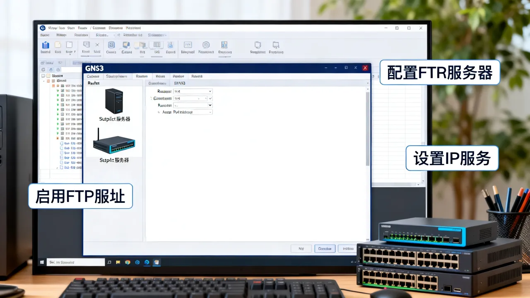Image resolution: width=530 pixels, height=298 pixels.
Task: Open the second combo box in GNS3 form
Action: tap(193, 99)
